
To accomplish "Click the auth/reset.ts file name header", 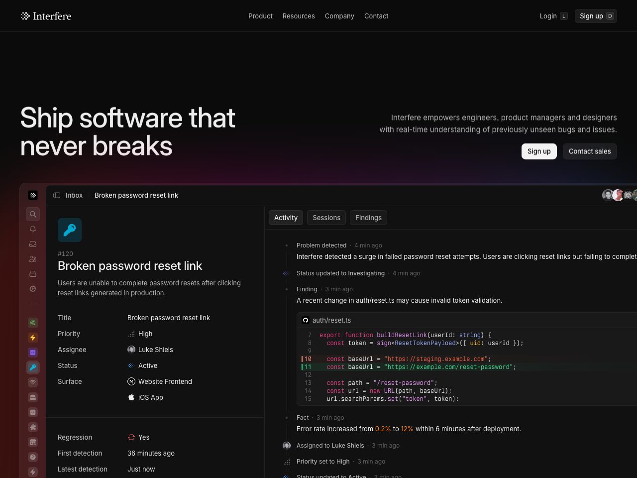I will click(x=331, y=320).
